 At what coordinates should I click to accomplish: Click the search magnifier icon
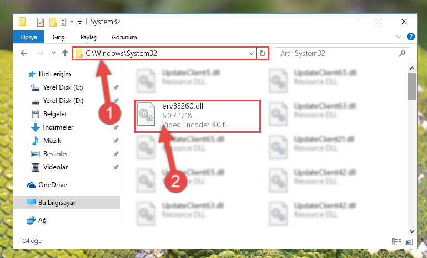click(402, 54)
